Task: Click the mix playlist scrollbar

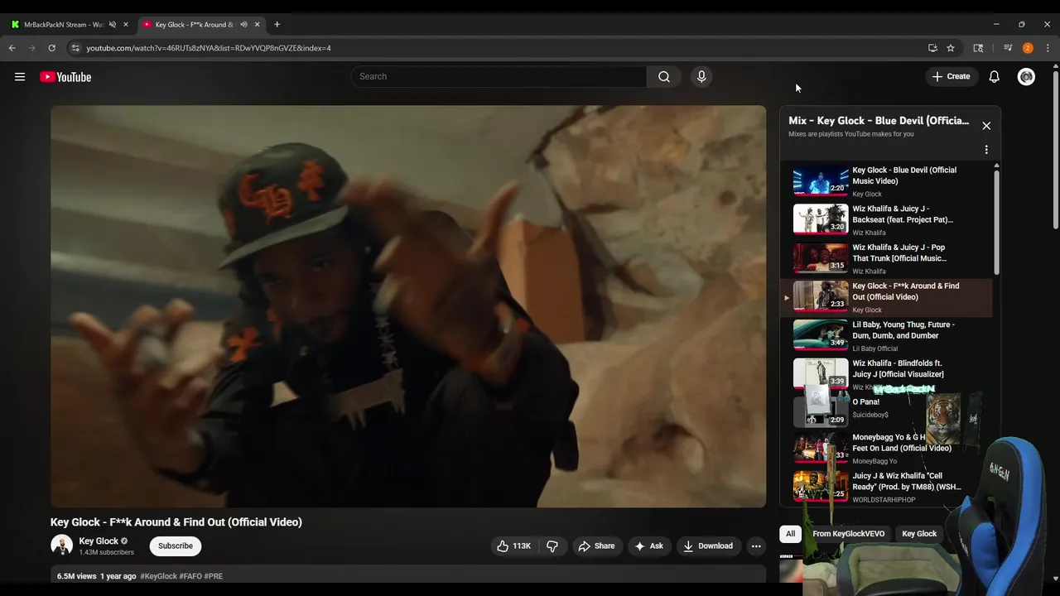Action: (x=996, y=222)
